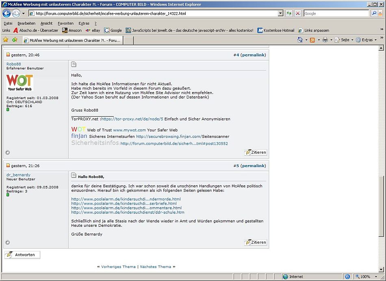Open the Ansicht menu

click(x=47, y=24)
